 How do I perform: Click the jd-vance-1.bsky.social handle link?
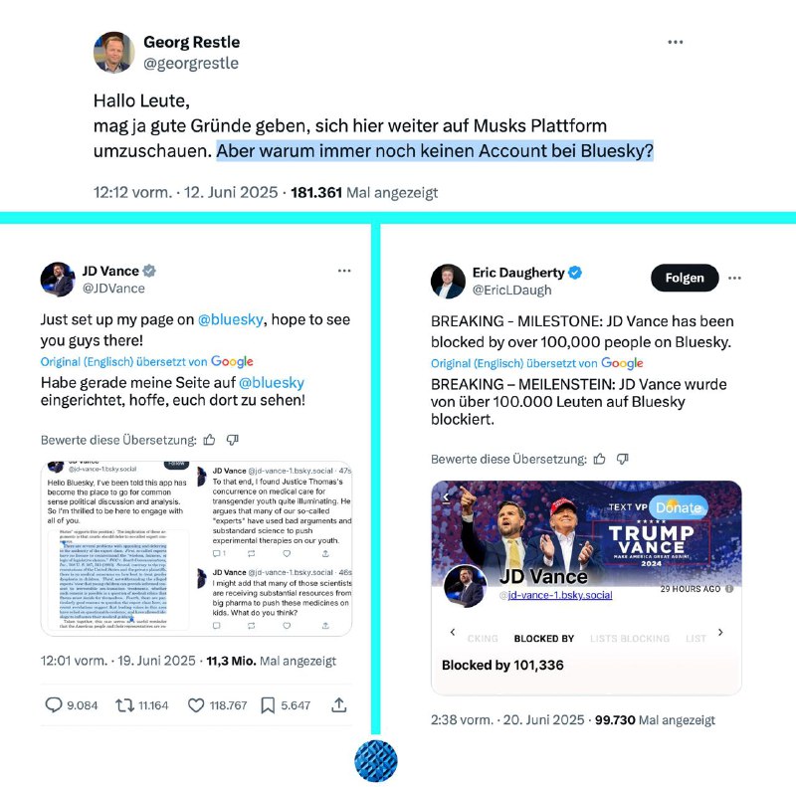click(x=559, y=595)
